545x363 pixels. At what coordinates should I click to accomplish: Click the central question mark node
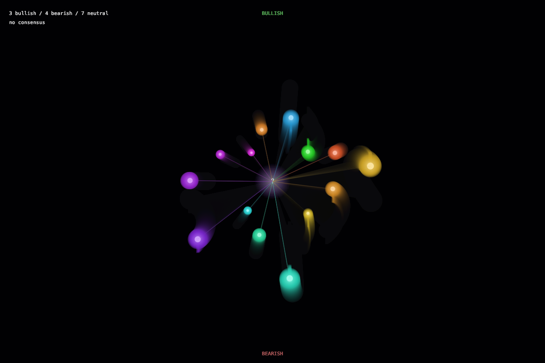pyautogui.click(x=272, y=181)
